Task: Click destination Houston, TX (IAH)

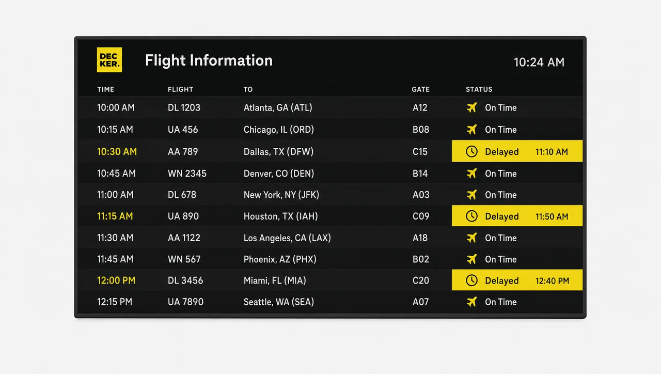Action: click(x=281, y=216)
